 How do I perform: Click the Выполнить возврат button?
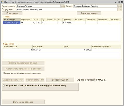coord(23,102)
